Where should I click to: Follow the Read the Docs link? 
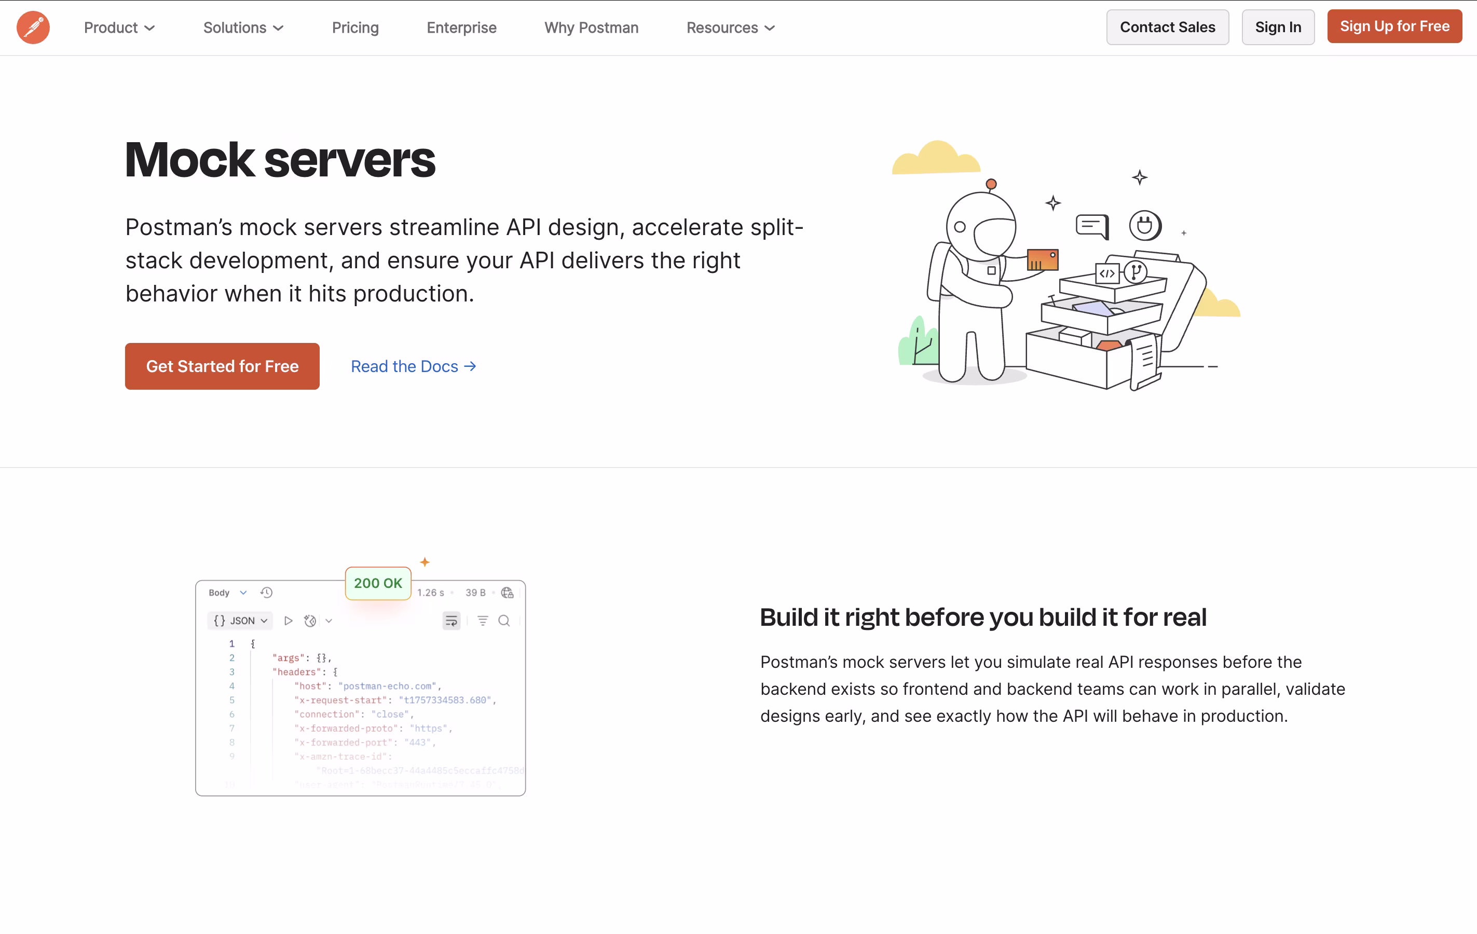[414, 366]
